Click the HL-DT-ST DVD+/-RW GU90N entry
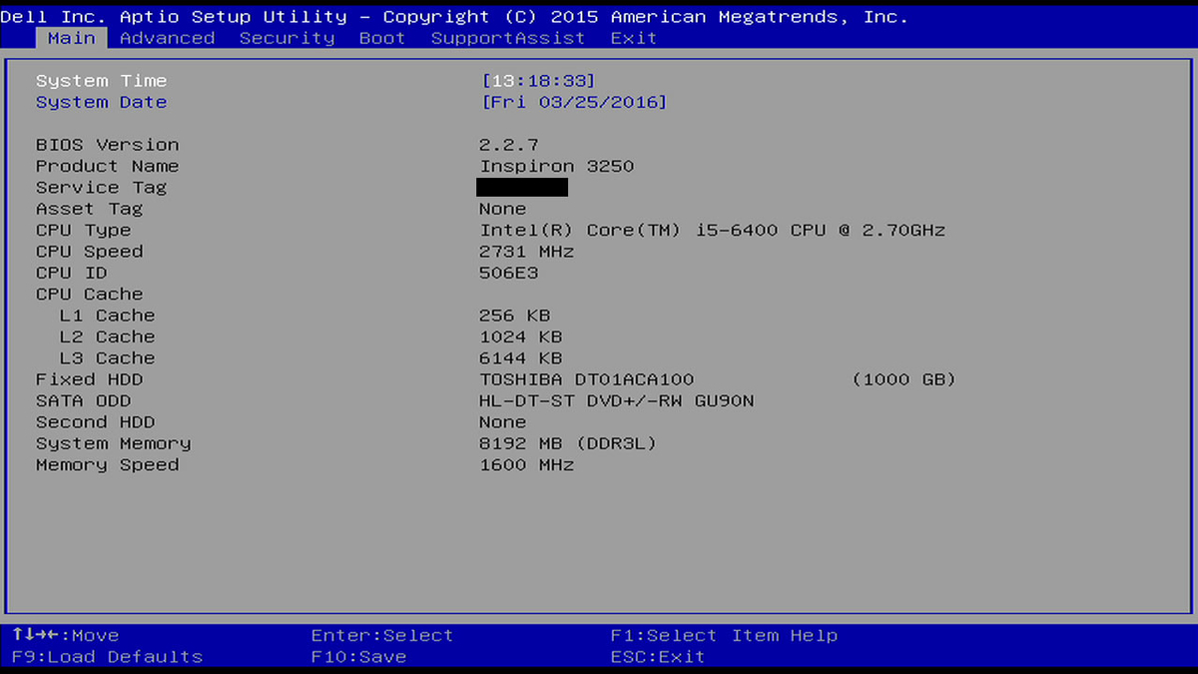1198x674 pixels. [617, 400]
